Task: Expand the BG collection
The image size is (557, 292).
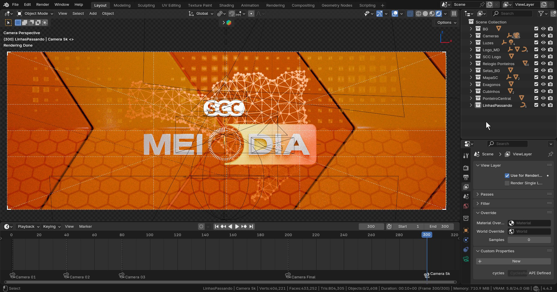Action: click(x=471, y=29)
